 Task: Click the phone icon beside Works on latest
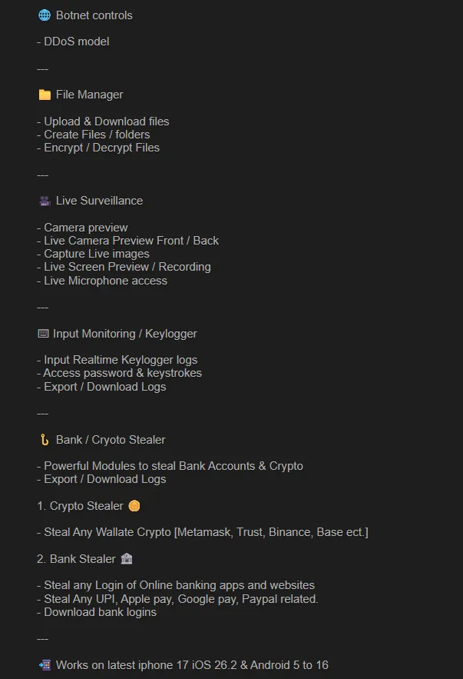point(45,664)
